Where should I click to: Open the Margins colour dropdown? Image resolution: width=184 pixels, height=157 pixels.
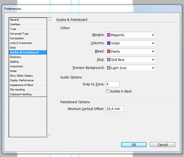point(130,35)
